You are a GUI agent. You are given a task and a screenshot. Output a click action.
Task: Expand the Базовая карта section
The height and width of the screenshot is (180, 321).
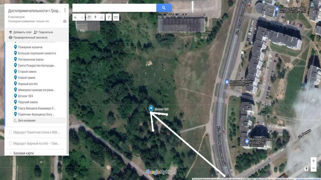click(x=10, y=153)
